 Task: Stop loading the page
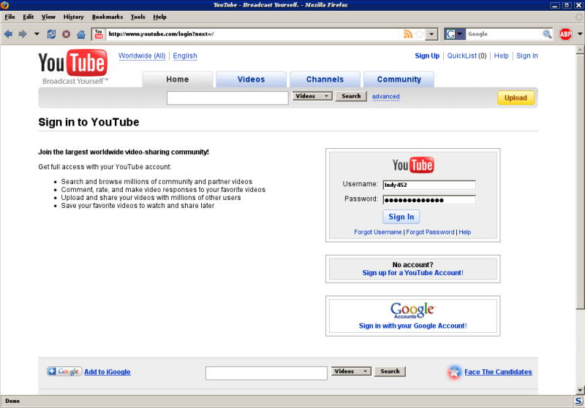pos(66,34)
